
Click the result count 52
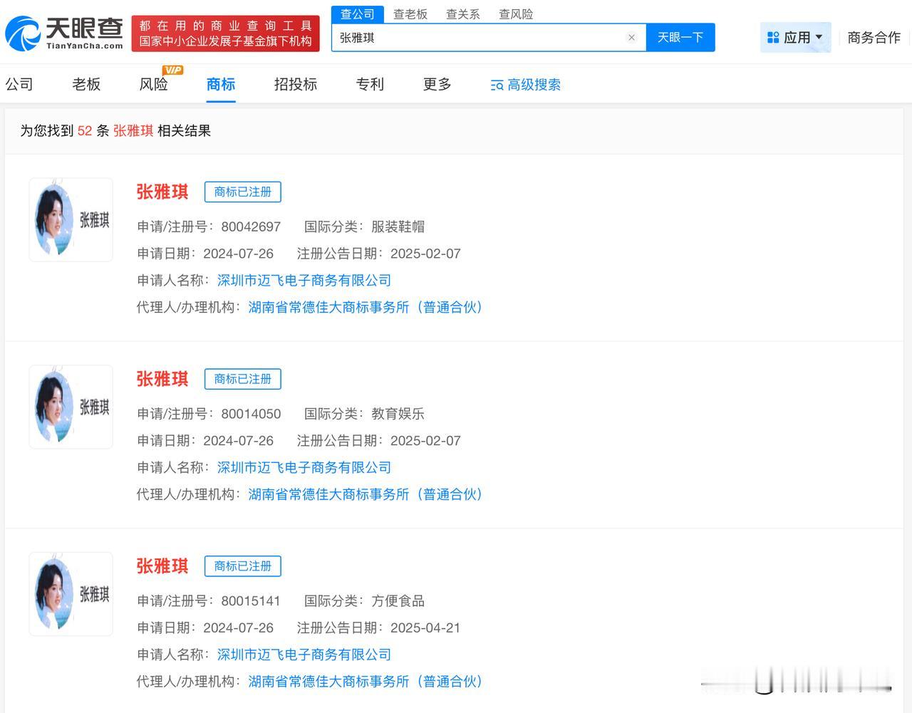click(85, 131)
